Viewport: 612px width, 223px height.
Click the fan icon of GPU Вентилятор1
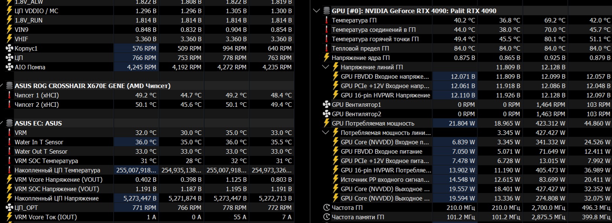tap(327, 105)
